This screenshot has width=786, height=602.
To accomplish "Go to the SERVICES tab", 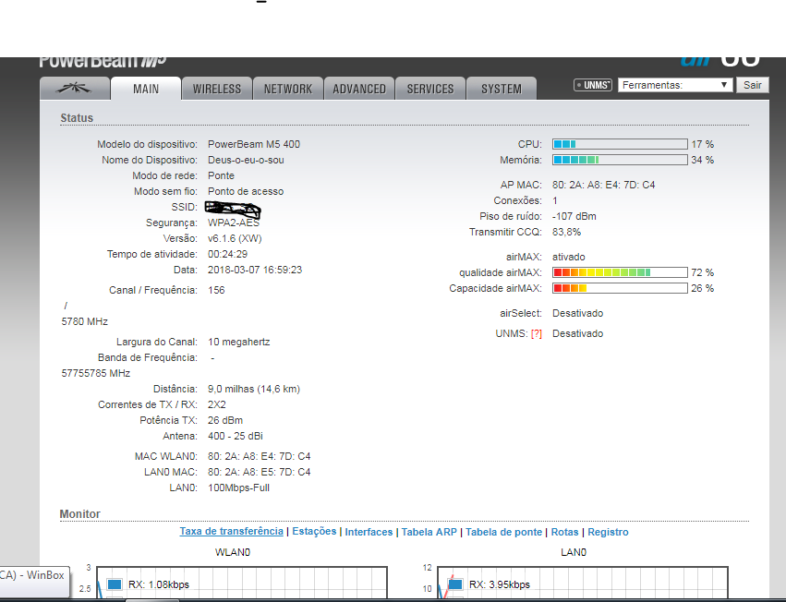I will tap(430, 89).
